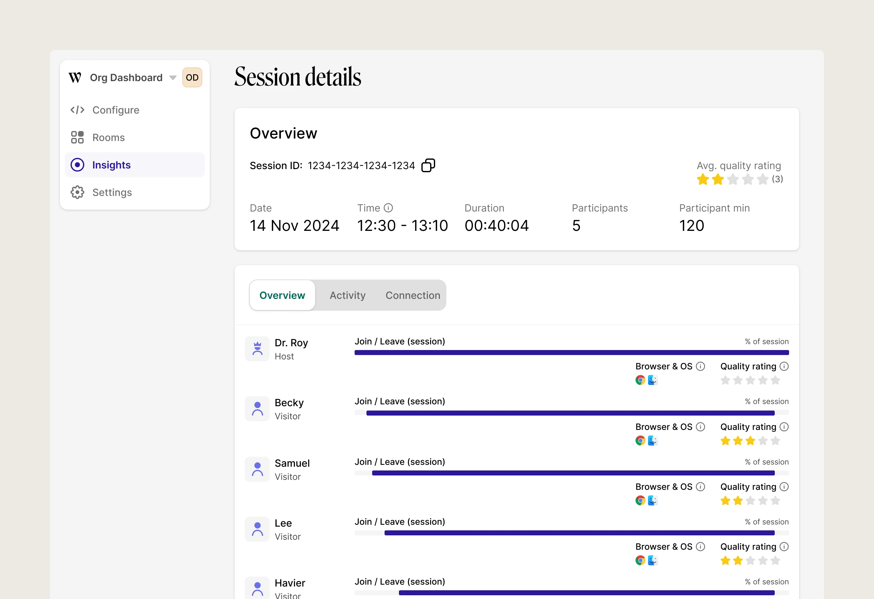
Task: Click the Becky participant name
Action: (x=289, y=403)
